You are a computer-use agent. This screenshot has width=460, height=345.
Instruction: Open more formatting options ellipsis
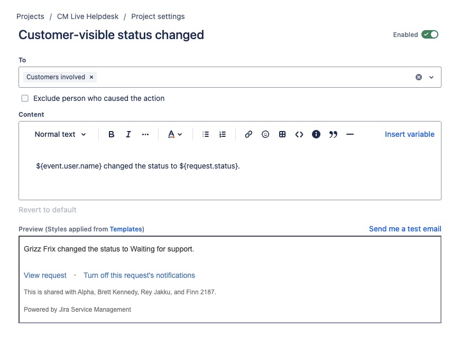click(145, 134)
